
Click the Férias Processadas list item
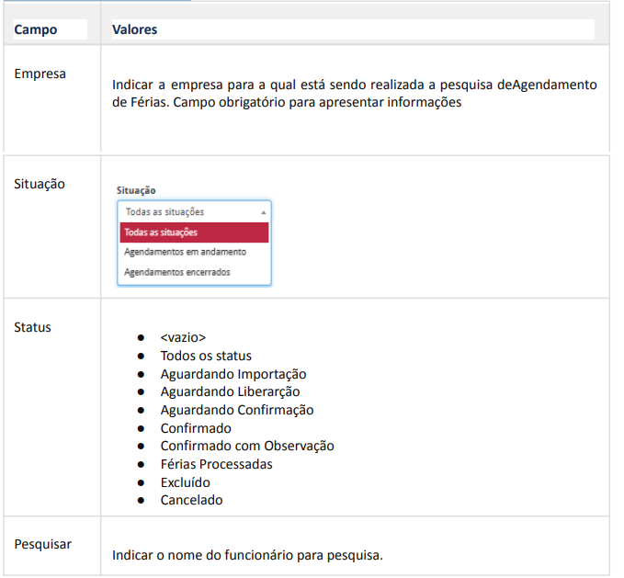point(217,464)
